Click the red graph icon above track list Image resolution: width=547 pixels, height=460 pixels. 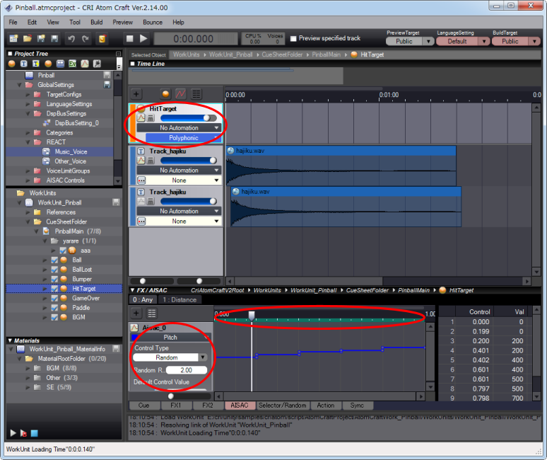point(180,93)
